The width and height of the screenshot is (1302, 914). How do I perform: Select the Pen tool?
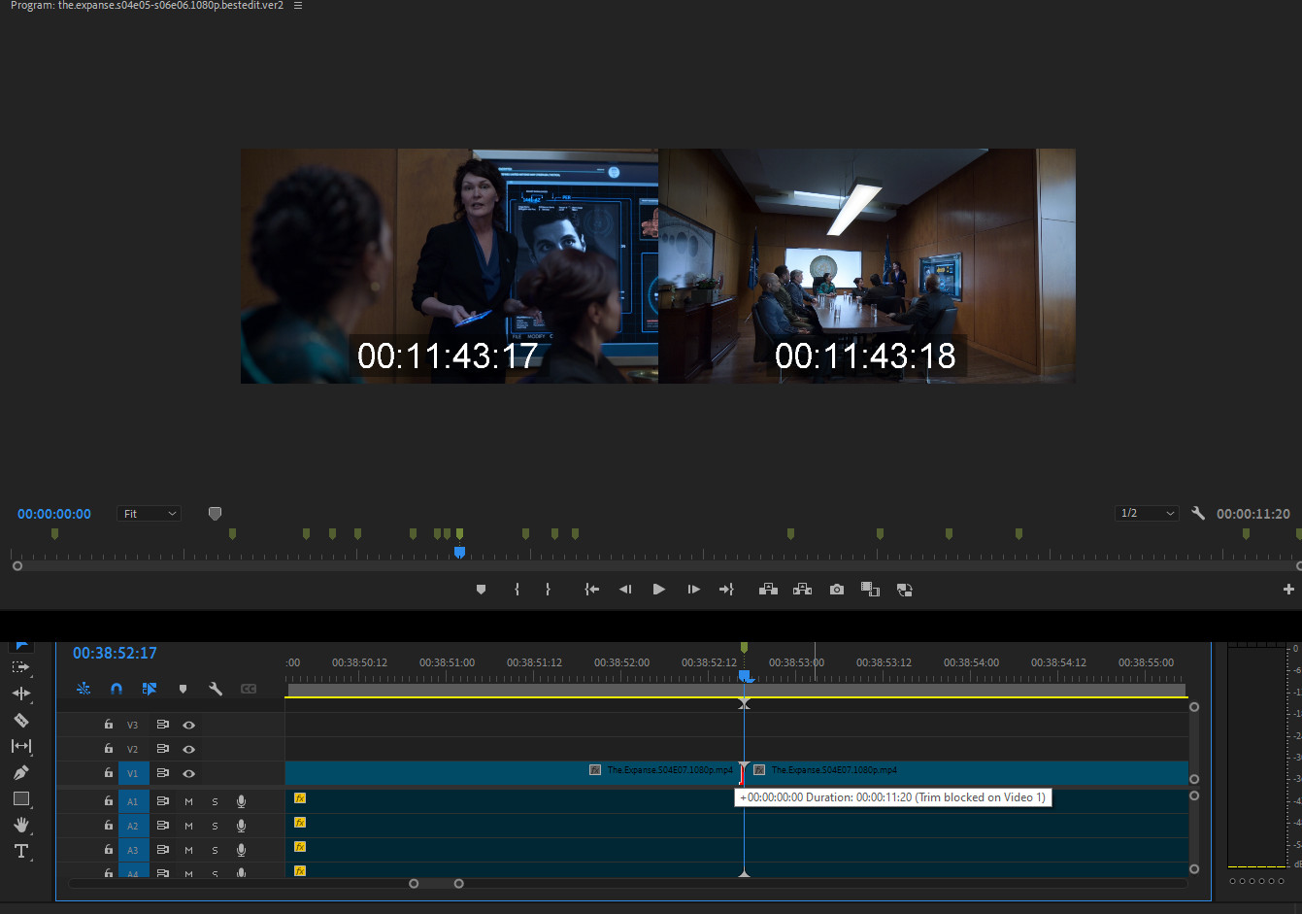pos(20,773)
